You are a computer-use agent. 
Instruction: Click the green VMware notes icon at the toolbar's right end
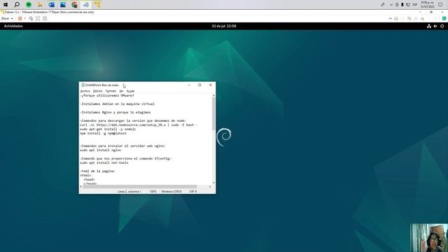pyautogui.click(x=444, y=19)
